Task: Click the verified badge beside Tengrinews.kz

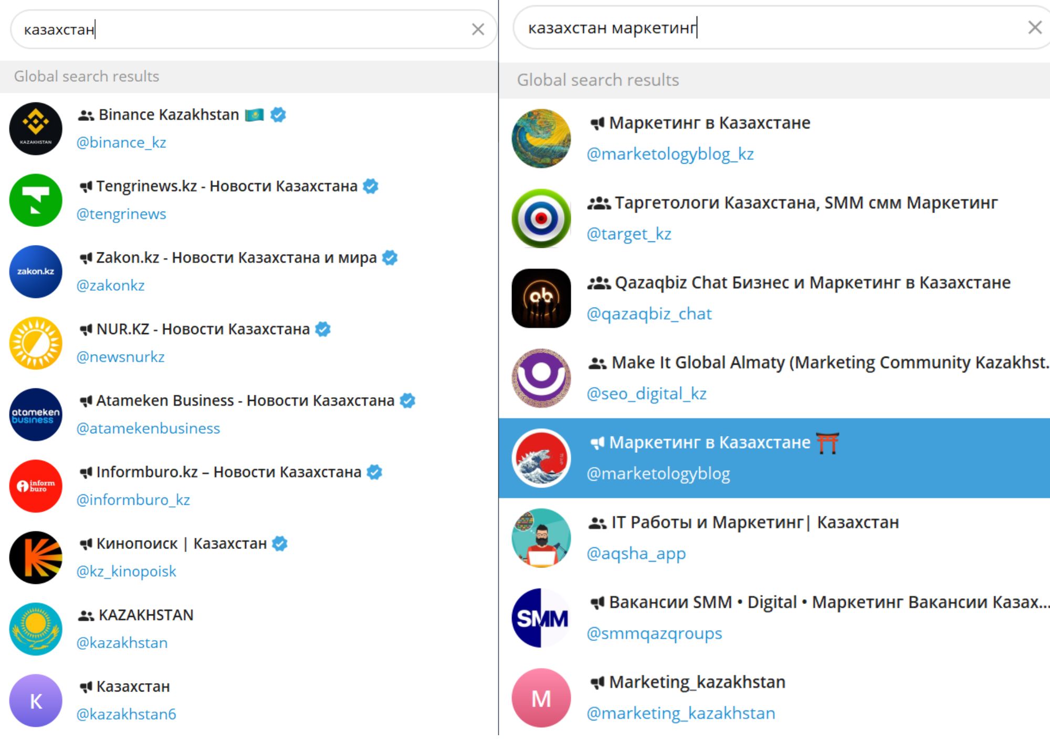Action: pos(371,186)
